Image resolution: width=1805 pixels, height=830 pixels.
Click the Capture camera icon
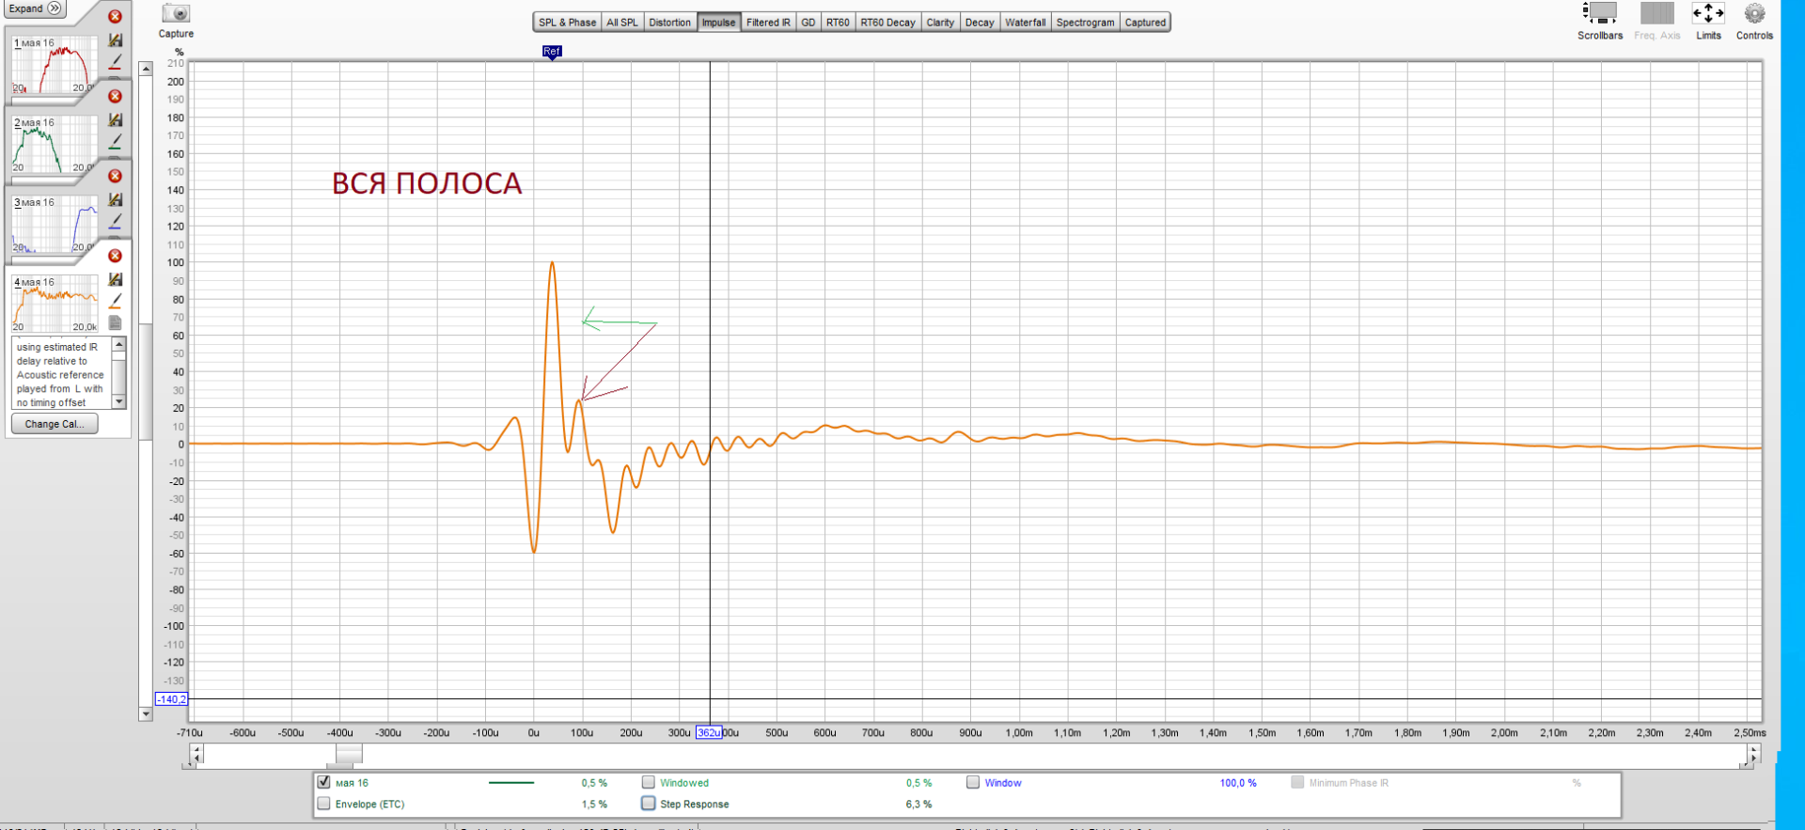[x=176, y=14]
